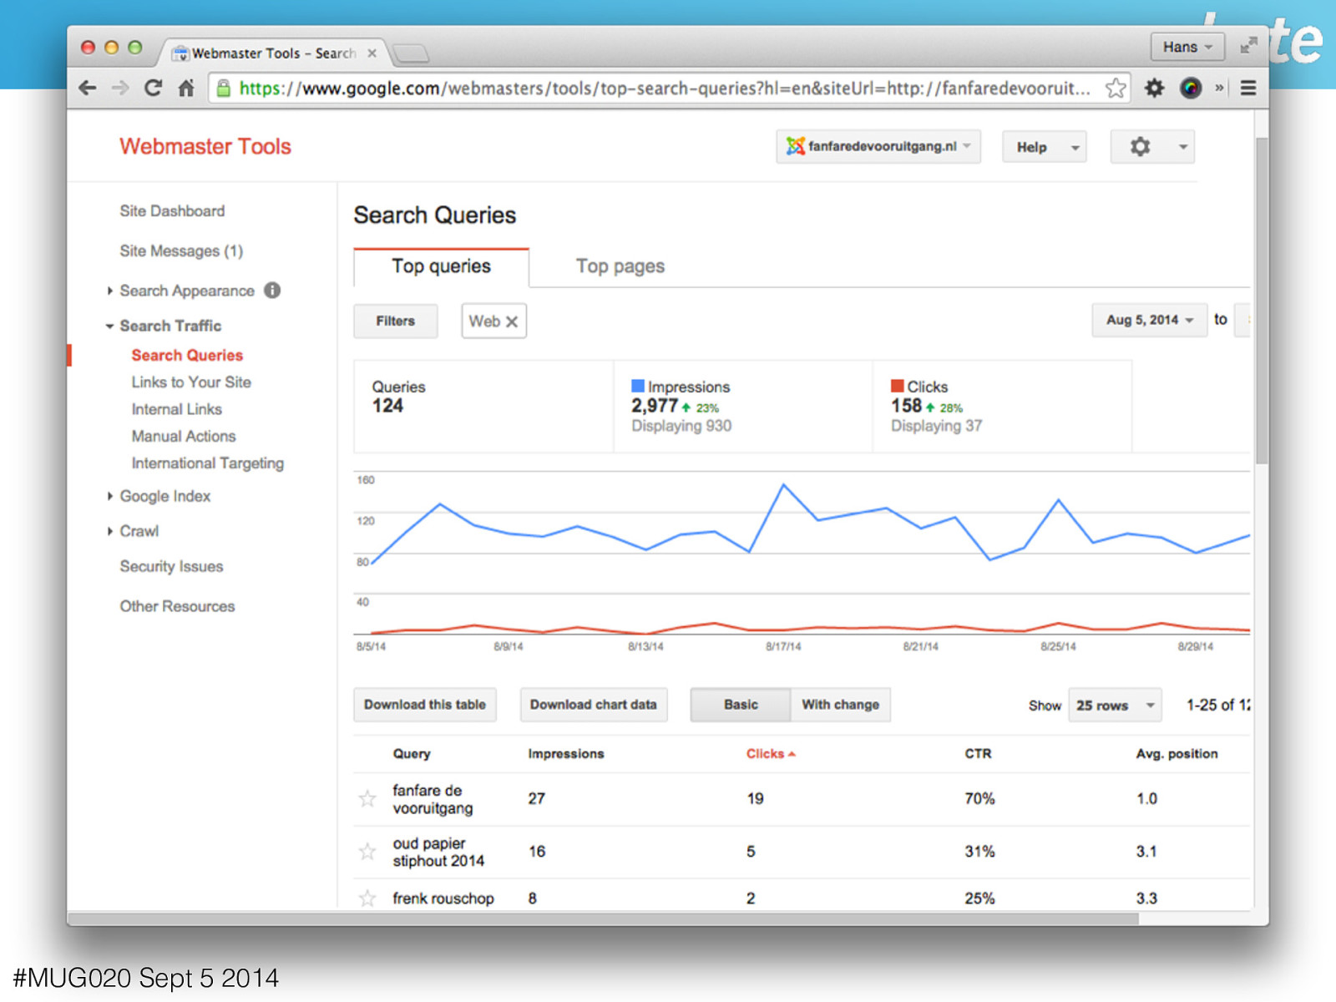
Task: Go back with the browser back arrow
Action: [87, 88]
